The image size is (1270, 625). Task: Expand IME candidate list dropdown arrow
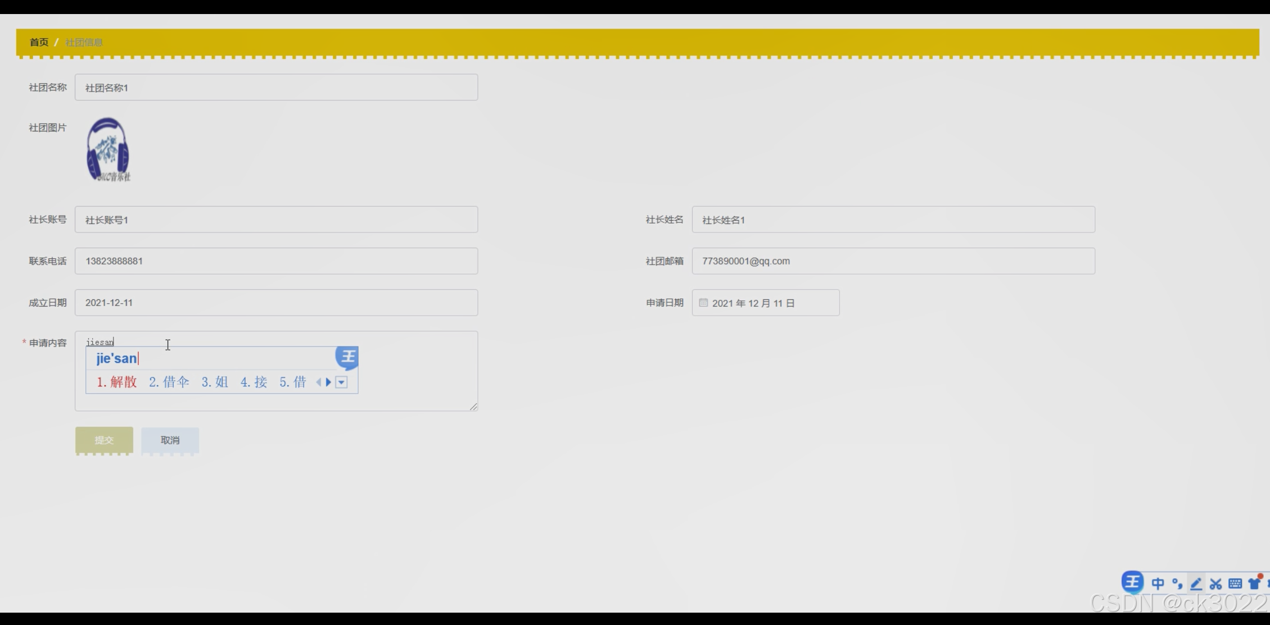pyautogui.click(x=341, y=382)
